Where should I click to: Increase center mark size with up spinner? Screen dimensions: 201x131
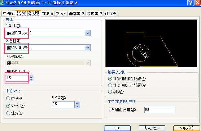point(77,103)
